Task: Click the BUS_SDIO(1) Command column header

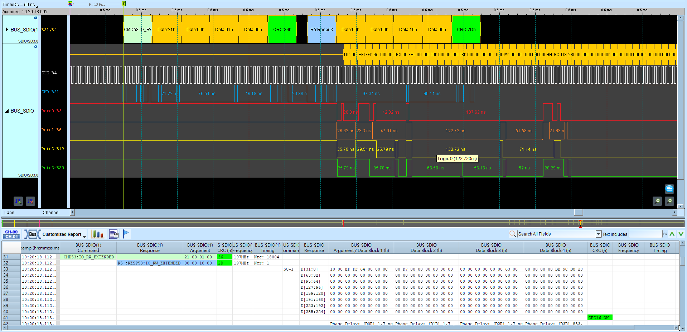Action: [88, 248]
